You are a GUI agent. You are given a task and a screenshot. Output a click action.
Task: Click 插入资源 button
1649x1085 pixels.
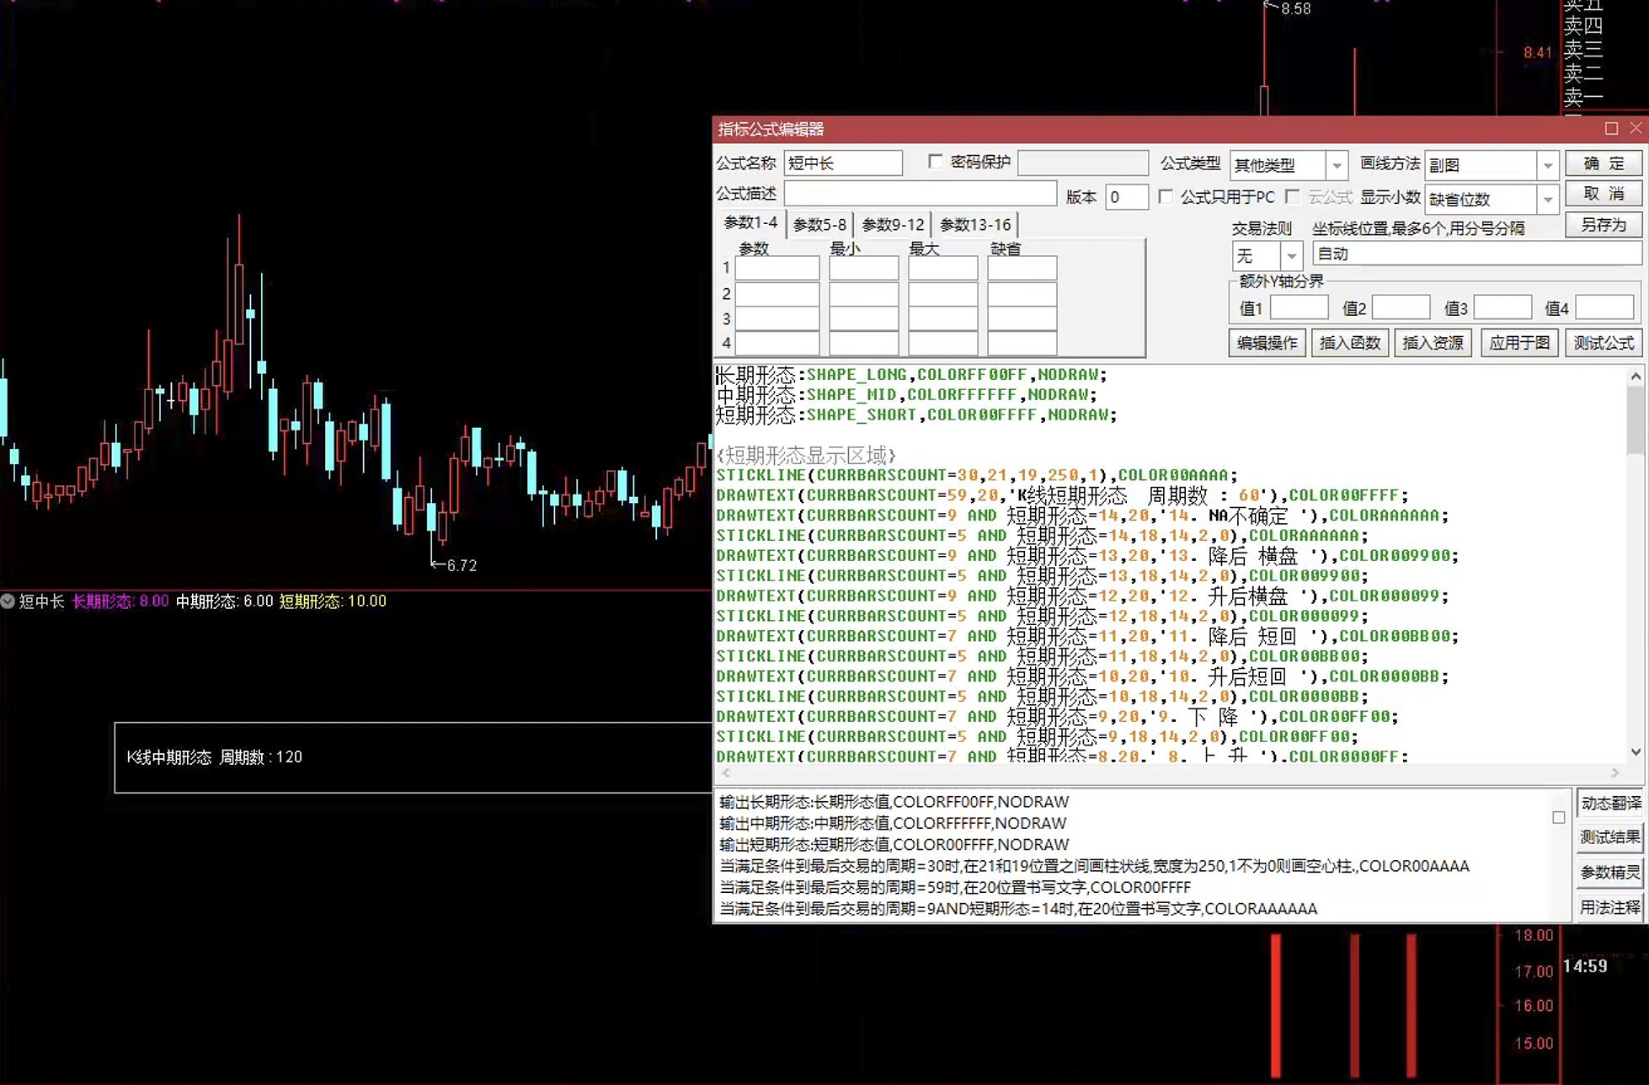pos(1433,343)
